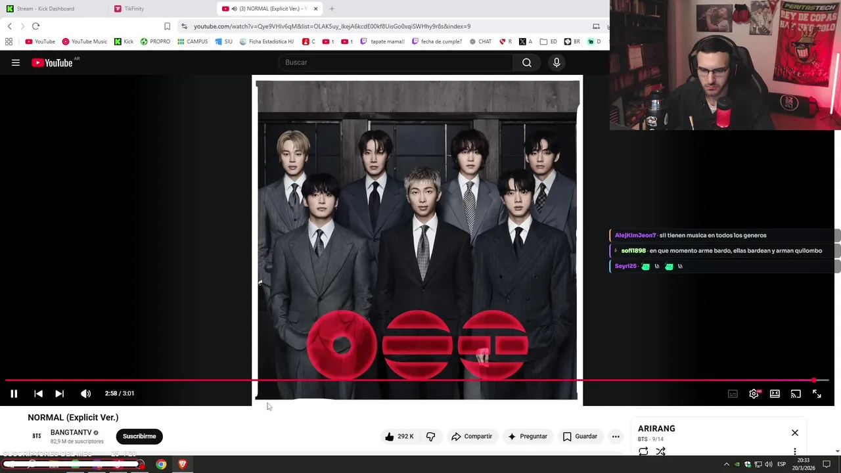841x473 pixels.
Task: Click the Preguntar button
Action: pyautogui.click(x=528, y=436)
